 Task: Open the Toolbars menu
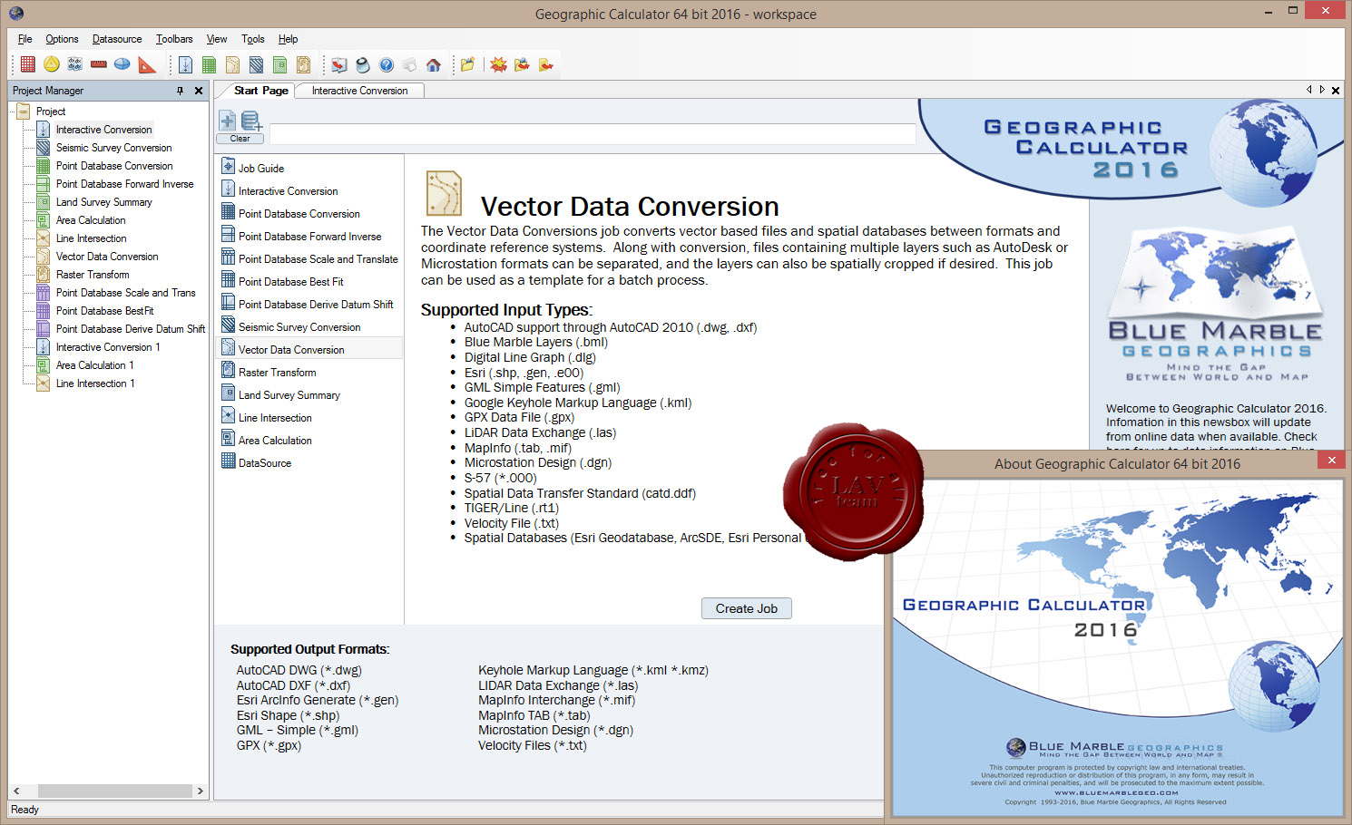tap(174, 39)
